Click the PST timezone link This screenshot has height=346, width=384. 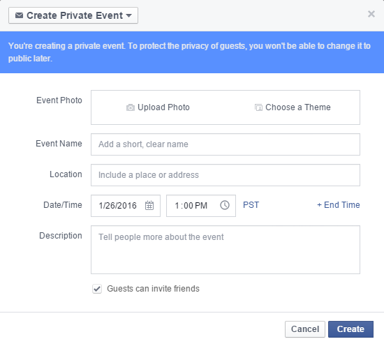[251, 205]
